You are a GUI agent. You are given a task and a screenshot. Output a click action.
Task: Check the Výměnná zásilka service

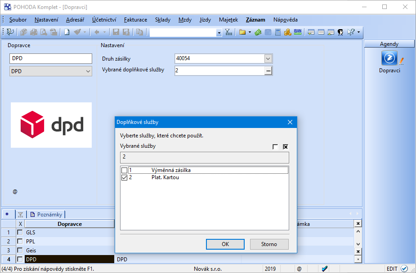tap(124, 170)
